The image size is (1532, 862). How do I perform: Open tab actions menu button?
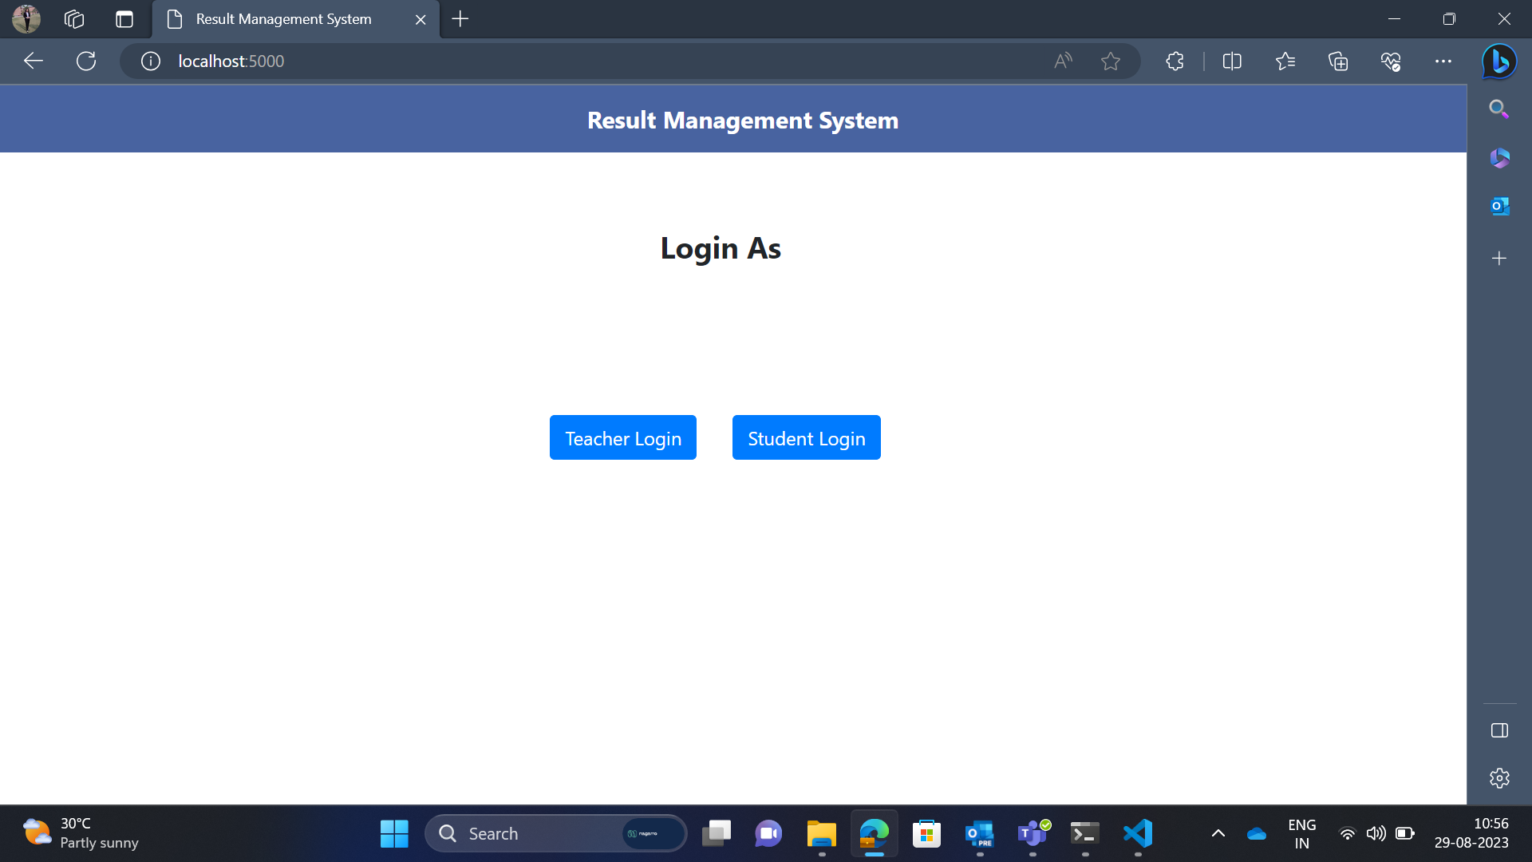(x=124, y=19)
